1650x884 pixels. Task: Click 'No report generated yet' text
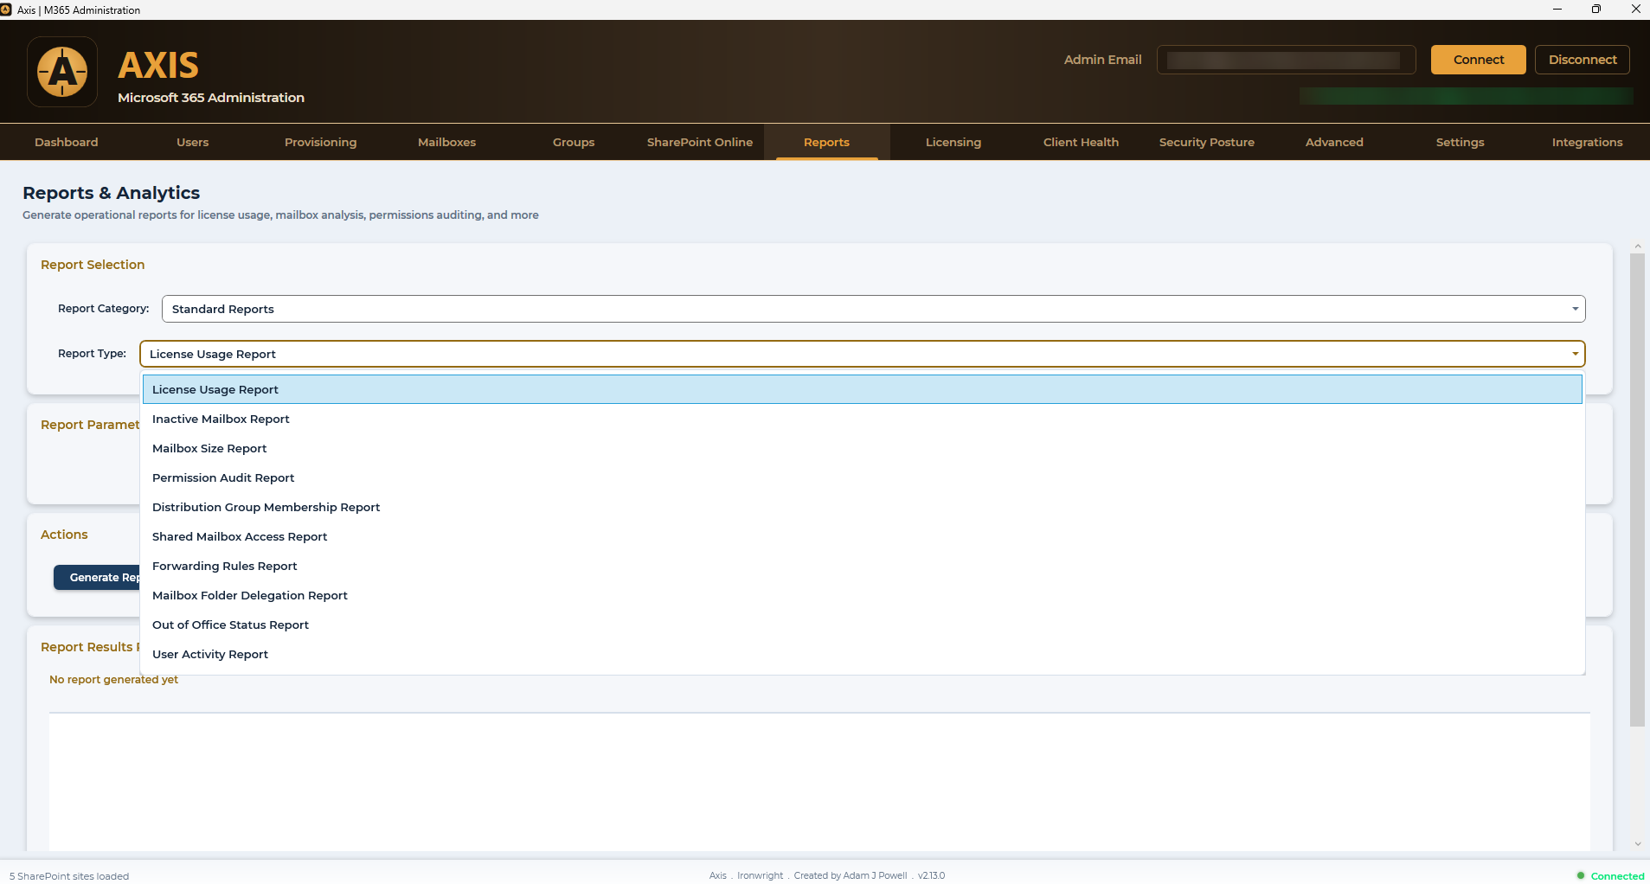tap(113, 680)
